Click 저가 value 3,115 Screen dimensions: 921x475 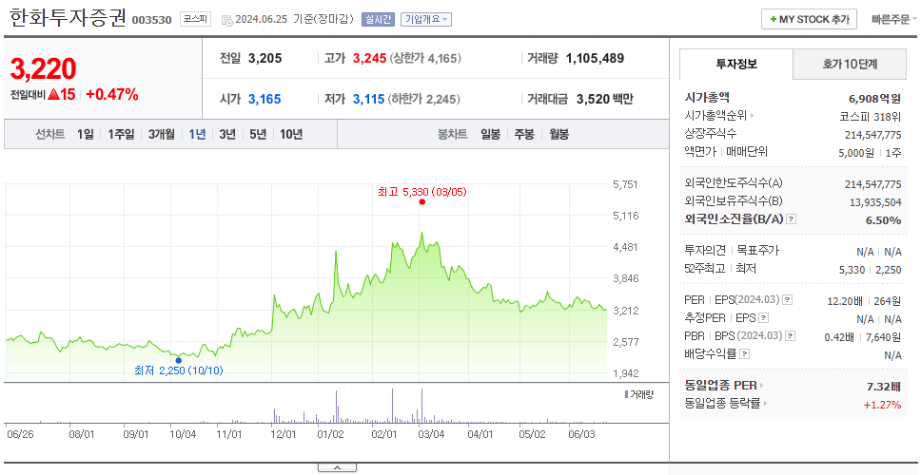369,99
